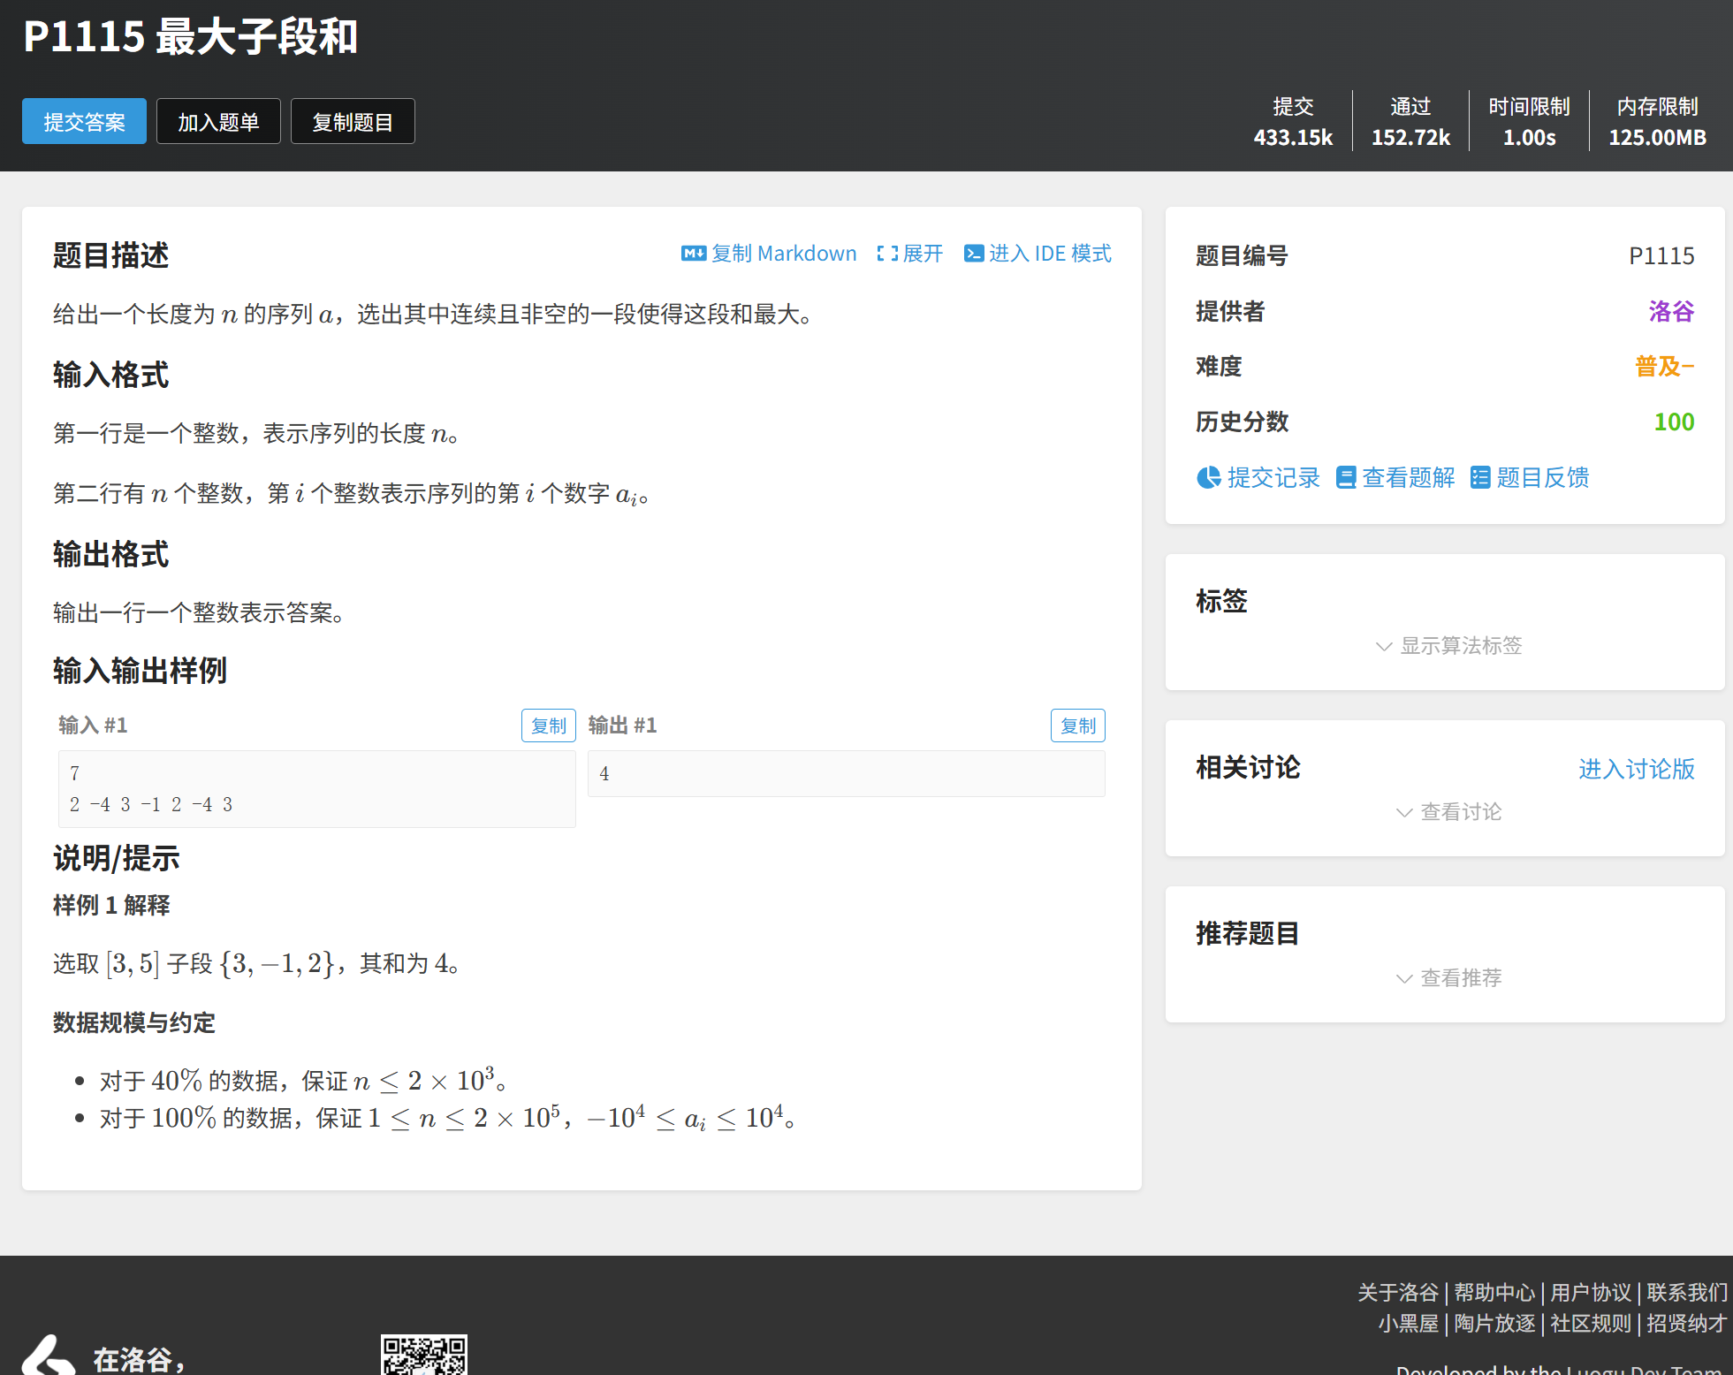Expand 查看推荐 recommended problems
This screenshot has height=1375, width=1733.
[x=1448, y=978]
